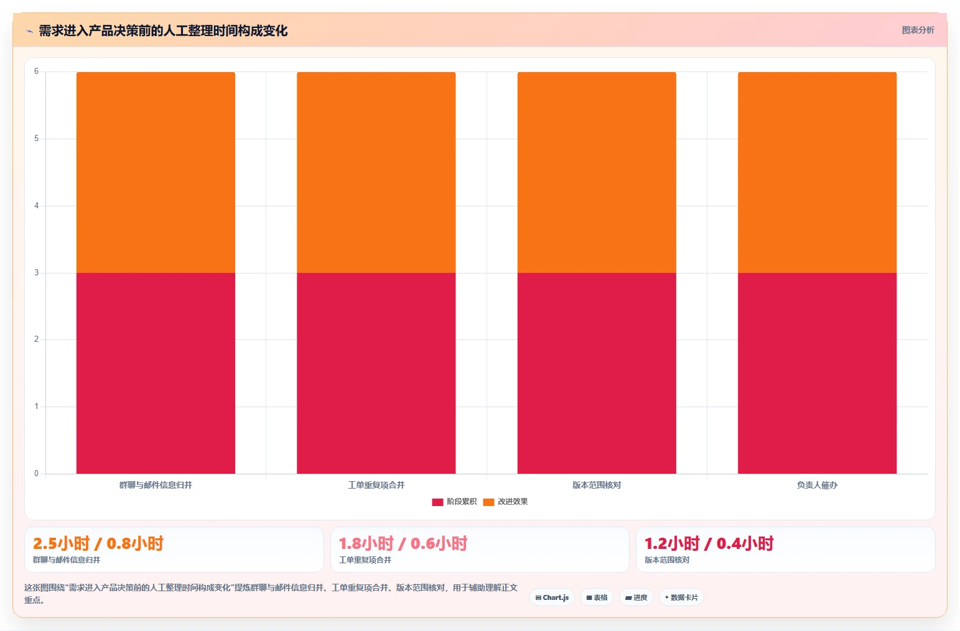The image size is (960, 631).
Task: Select the 表格 tag chip
Action: pyautogui.click(x=597, y=597)
